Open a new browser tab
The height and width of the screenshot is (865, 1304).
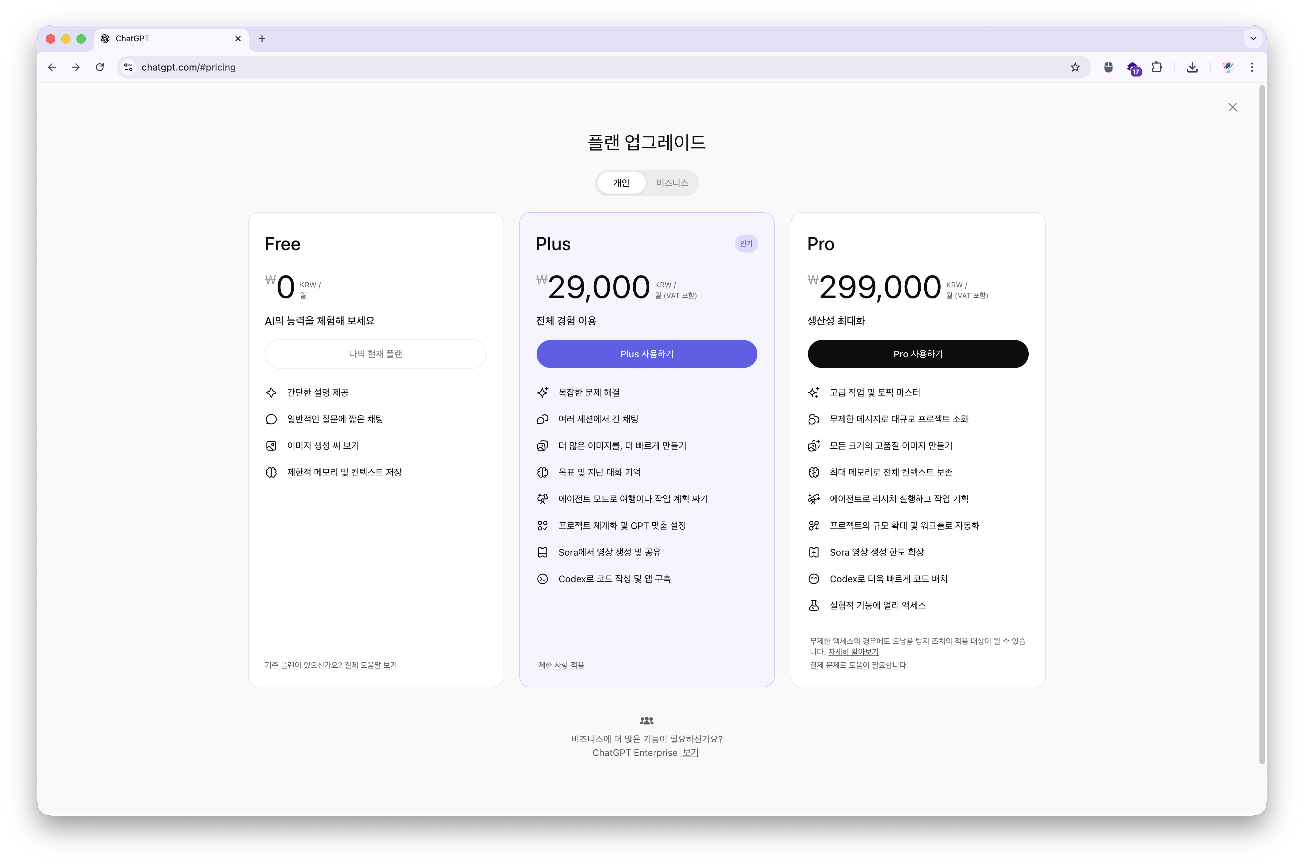point(262,39)
